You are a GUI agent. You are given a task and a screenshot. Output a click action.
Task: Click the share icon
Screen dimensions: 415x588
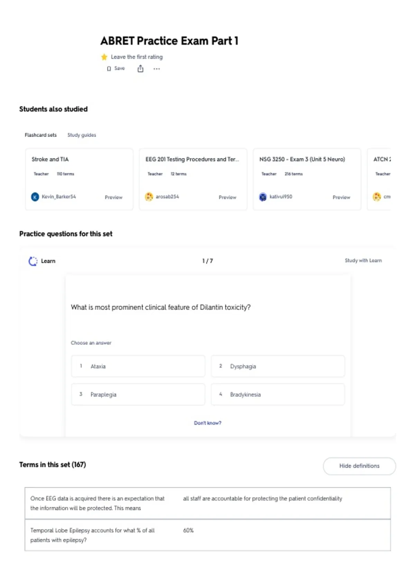click(x=140, y=68)
